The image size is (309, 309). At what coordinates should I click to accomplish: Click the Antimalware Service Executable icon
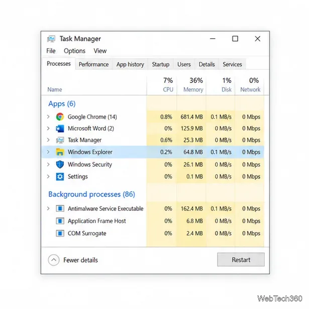[60, 209]
